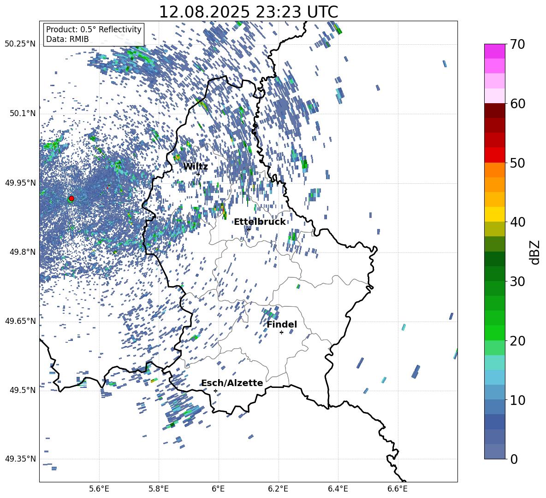Click the 60 tick on the colorbar
The image size is (546, 498).
(x=517, y=104)
